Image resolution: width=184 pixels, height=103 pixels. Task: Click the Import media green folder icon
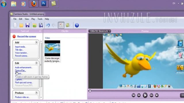(x=34, y=25)
